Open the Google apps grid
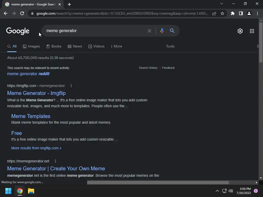The height and width of the screenshot is (197, 263). point(252,31)
